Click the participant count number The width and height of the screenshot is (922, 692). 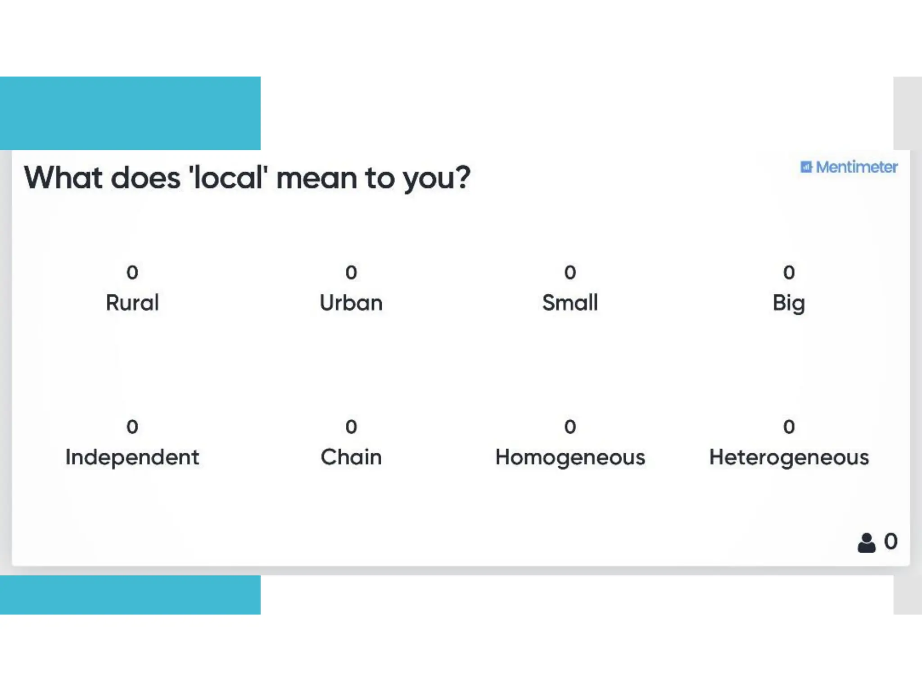click(x=890, y=541)
